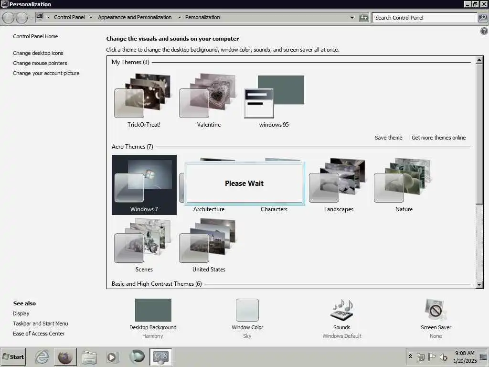Screen dimensions: 489x367
Task: Open Taskbar and Start Menu link
Action: click(x=41, y=324)
